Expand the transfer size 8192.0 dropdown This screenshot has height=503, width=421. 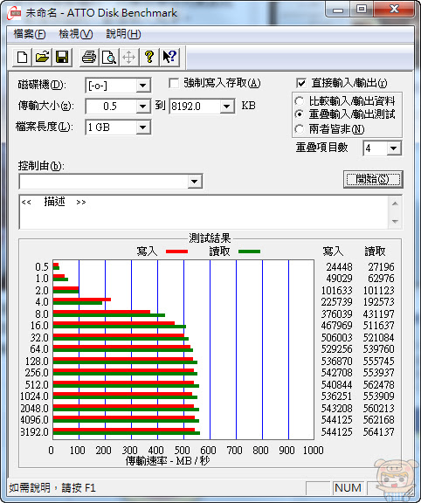tap(227, 107)
